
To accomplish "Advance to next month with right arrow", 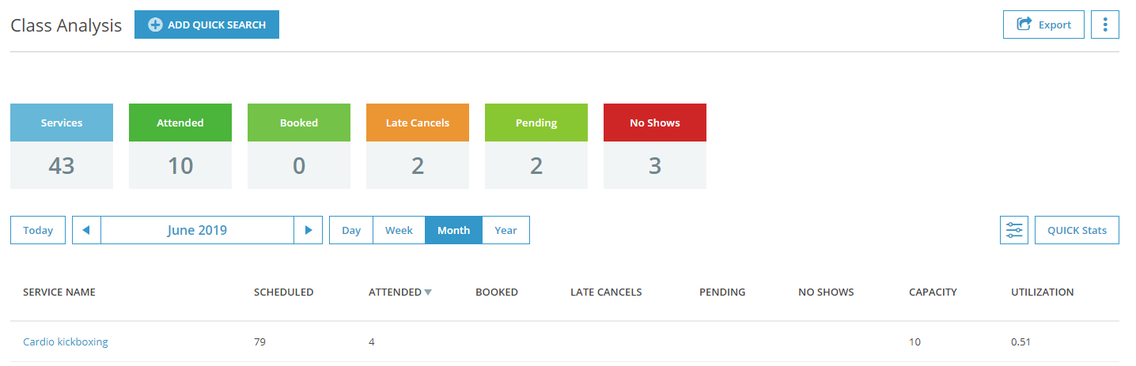I will point(309,230).
